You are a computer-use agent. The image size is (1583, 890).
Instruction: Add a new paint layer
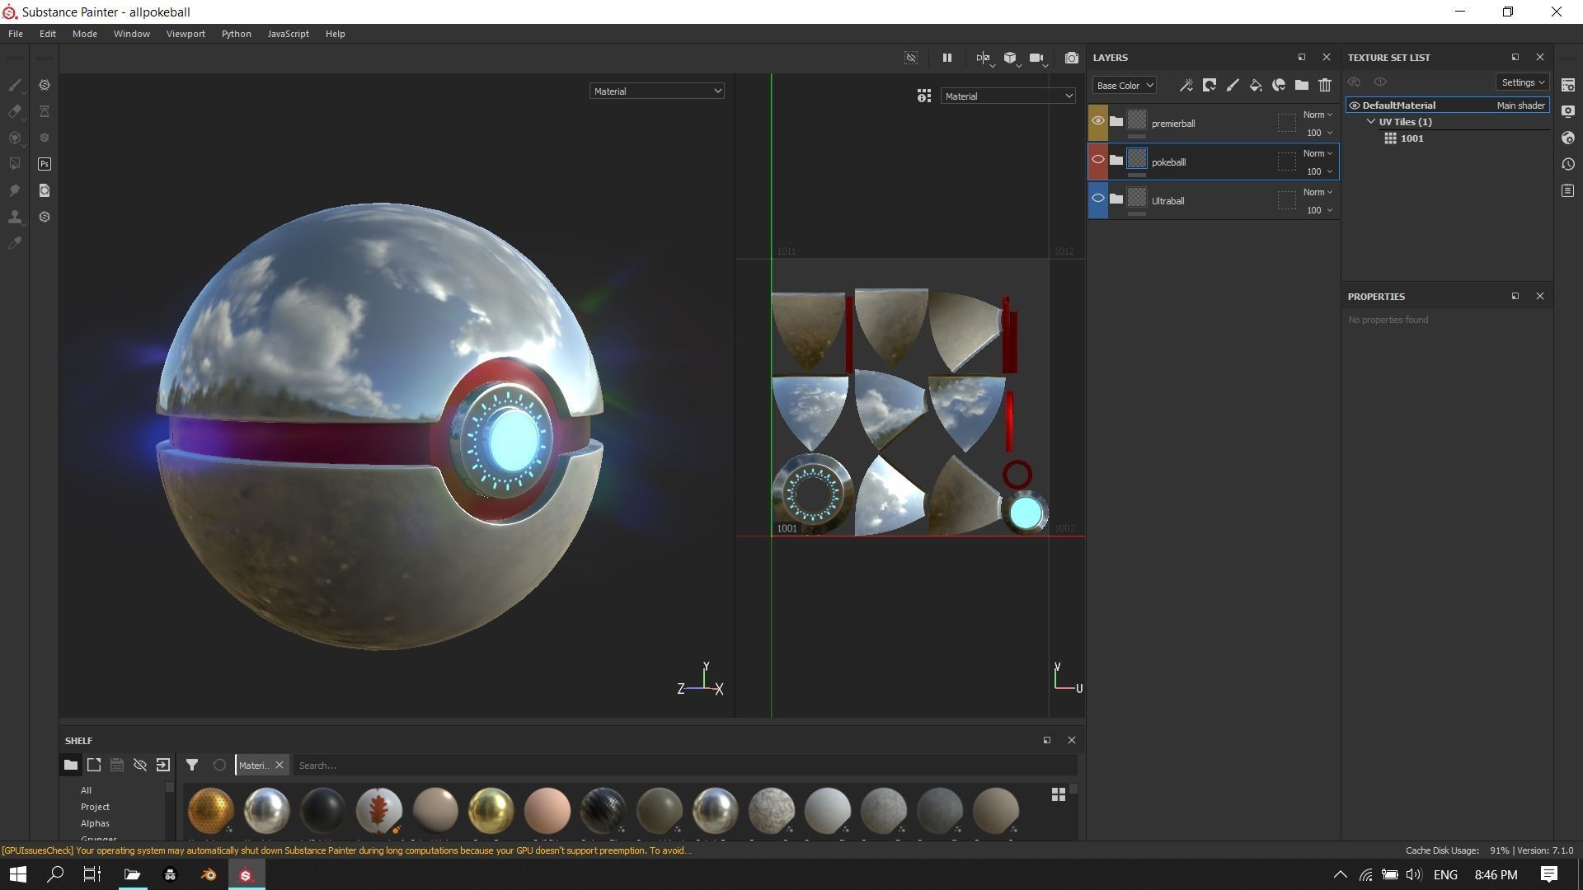[x=1233, y=85]
